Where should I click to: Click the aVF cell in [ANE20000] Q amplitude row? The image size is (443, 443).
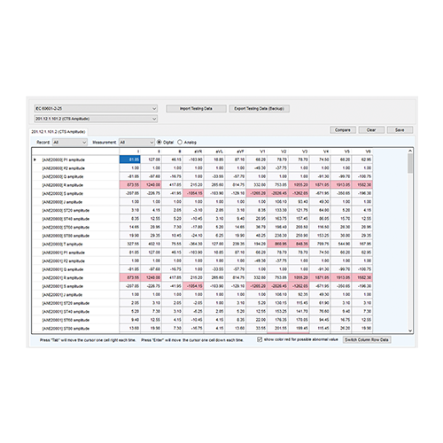(x=236, y=176)
